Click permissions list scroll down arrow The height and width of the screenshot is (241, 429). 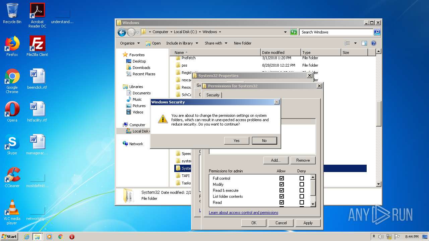click(x=313, y=204)
